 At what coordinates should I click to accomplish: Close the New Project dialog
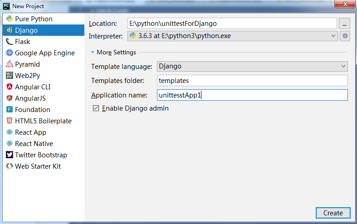click(x=345, y=4)
